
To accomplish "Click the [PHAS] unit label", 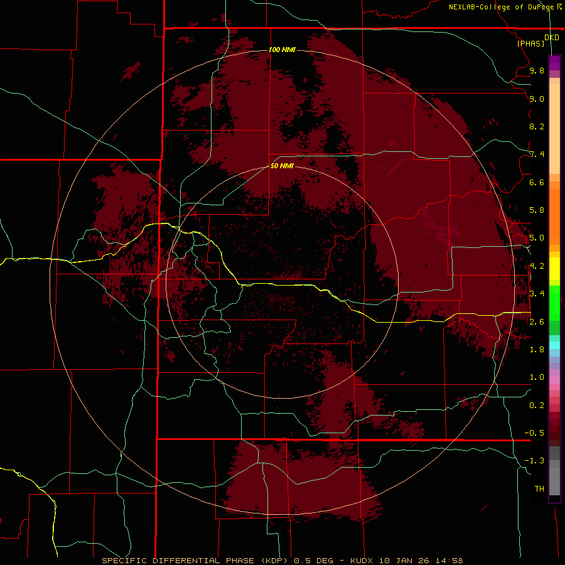I will (x=530, y=43).
